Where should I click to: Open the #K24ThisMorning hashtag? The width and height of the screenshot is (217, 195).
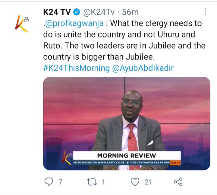[x=77, y=68]
